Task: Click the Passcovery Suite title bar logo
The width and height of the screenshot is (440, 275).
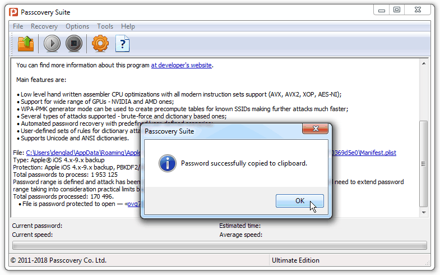Action: 13,12
